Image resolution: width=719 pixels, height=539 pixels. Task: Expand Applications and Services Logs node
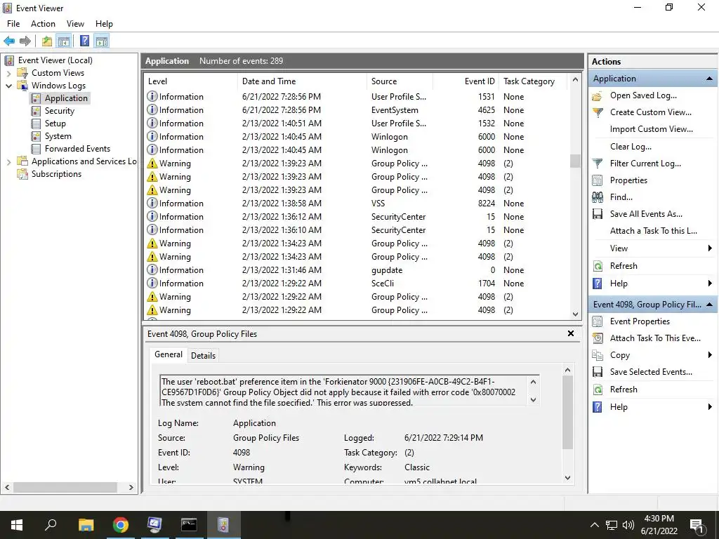pyautogui.click(x=8, y=161)
